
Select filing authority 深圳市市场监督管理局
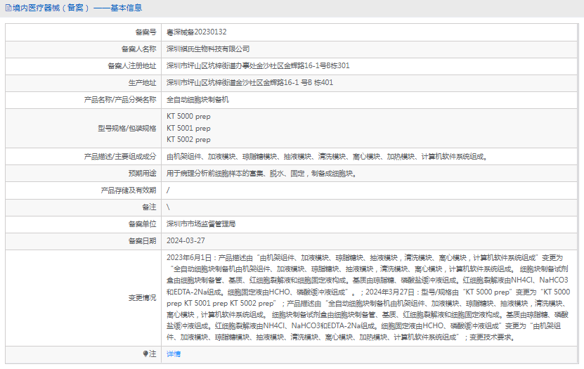201,224
